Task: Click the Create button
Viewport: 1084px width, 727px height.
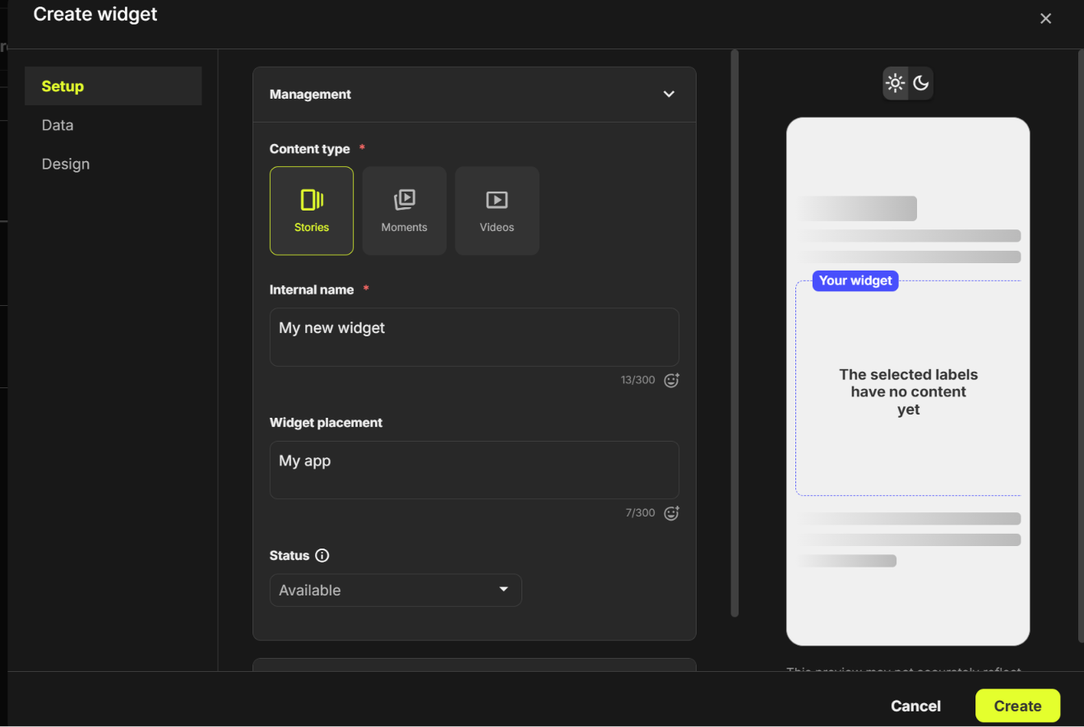Action: [x=1017, y=706]
